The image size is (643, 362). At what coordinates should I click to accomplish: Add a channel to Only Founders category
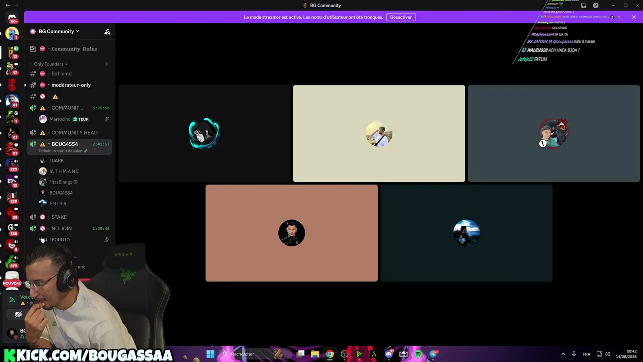[x=106, y=64]
